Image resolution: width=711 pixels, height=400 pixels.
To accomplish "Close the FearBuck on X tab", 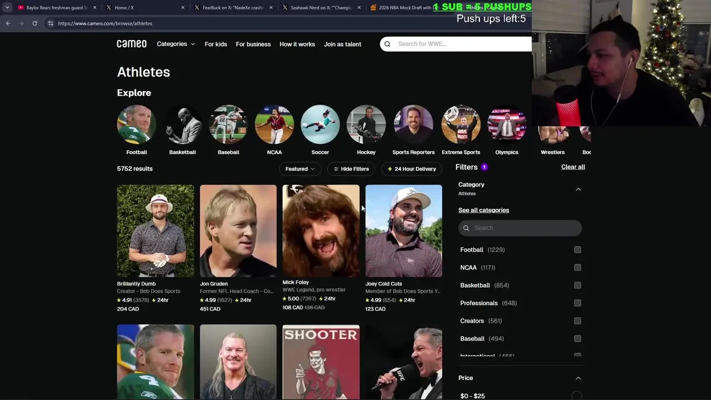I will point(271,8).
